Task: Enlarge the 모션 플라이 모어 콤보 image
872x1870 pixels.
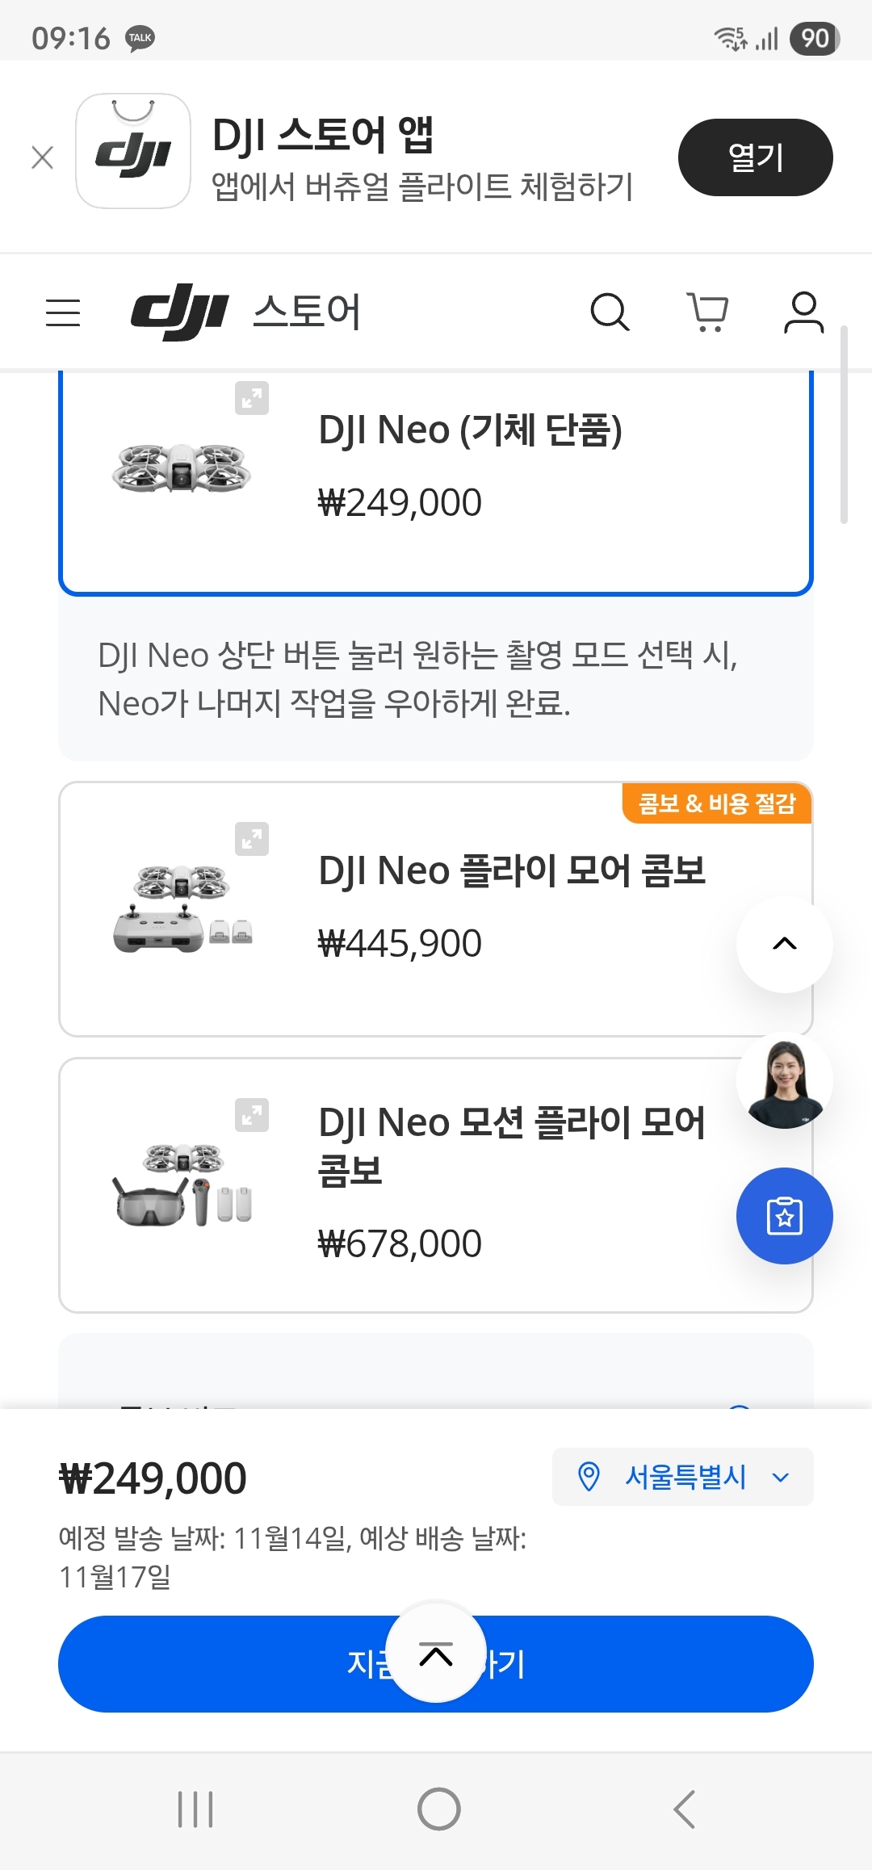Action: 252,1115
